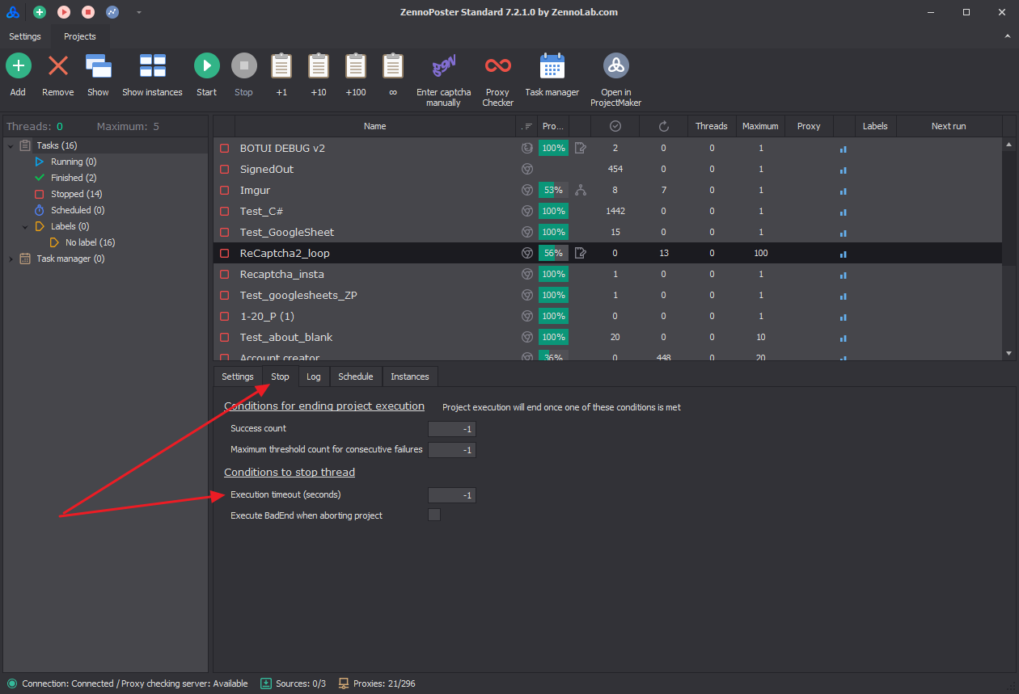
Task: Open the Schedule tab
Action: [x=356, y=376]
